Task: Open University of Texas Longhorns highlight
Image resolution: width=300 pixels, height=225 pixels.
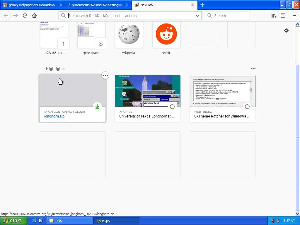Action: tap(148, 98)
